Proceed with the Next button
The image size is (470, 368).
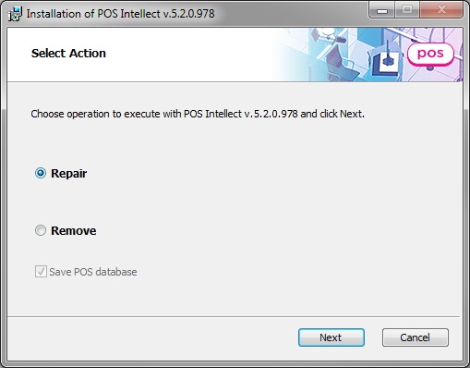point(331,337)
